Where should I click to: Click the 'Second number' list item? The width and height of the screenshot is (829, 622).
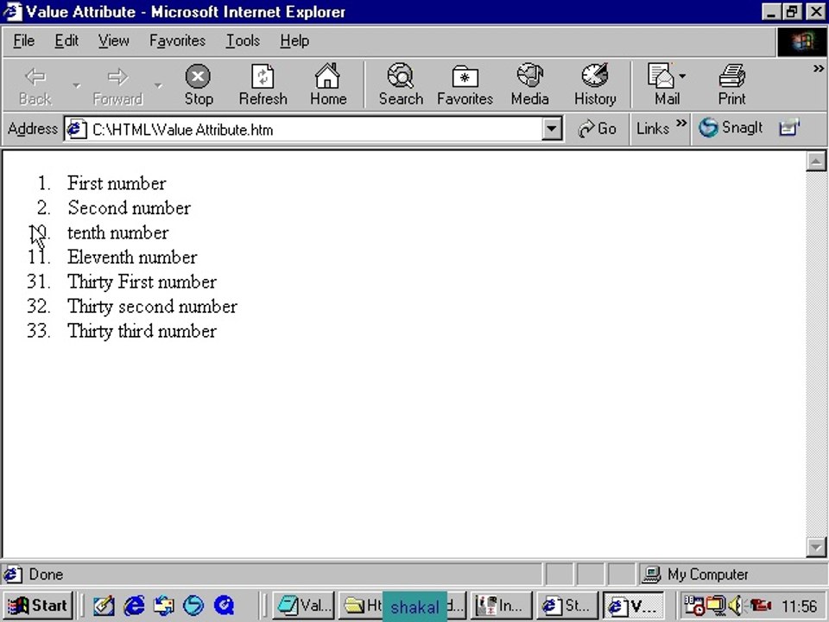(x=129, y=208)
